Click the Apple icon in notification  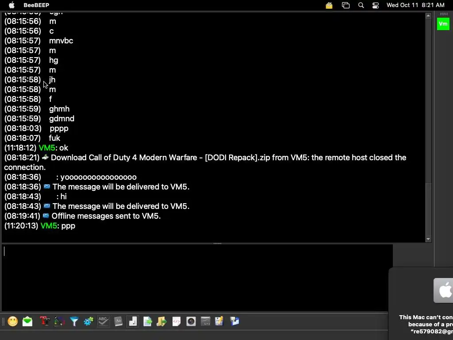click(x=443, y=290)
